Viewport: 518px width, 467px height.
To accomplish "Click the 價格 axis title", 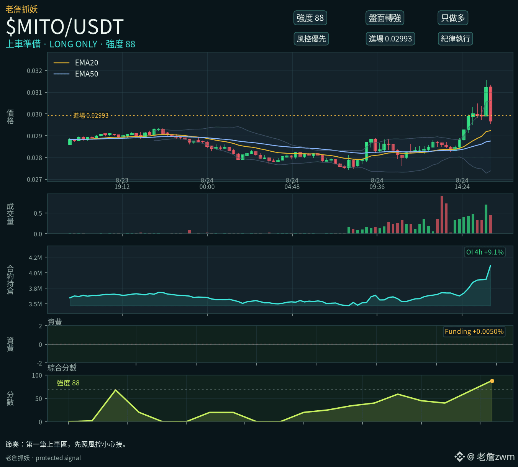I will (10, 117).
